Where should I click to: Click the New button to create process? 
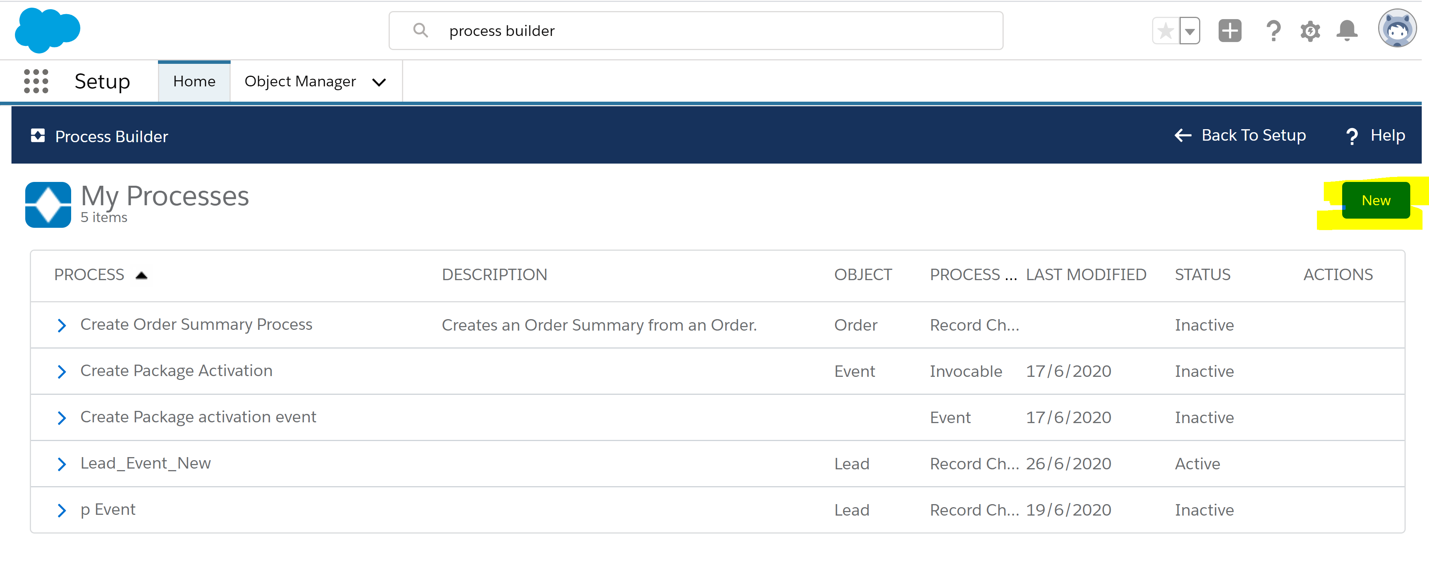pos(1376,200)
